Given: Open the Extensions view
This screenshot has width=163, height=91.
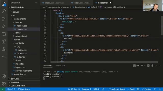Looking at the screenshot, I should tap(4, 41).
